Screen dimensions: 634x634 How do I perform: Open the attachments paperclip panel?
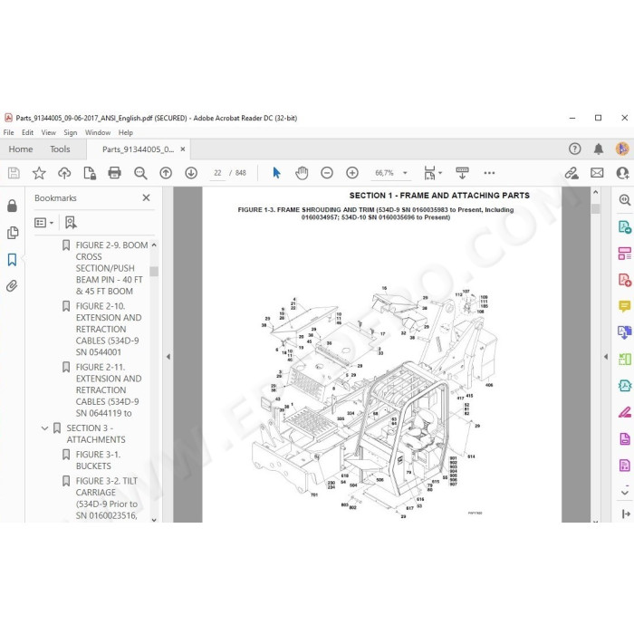(x=12, y=286)
